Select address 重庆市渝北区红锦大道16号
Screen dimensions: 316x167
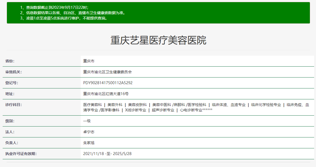click(x=106, y=94)
